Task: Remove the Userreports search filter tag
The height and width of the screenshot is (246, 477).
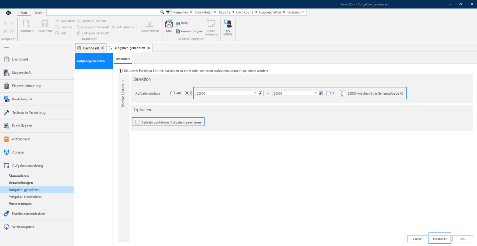Action: (256, 12)
